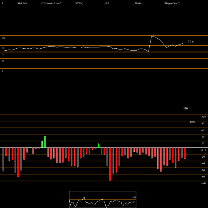Click the '-2' label in mini chart
The height and width of the screenshot is (208, 208).
point(134,202)
